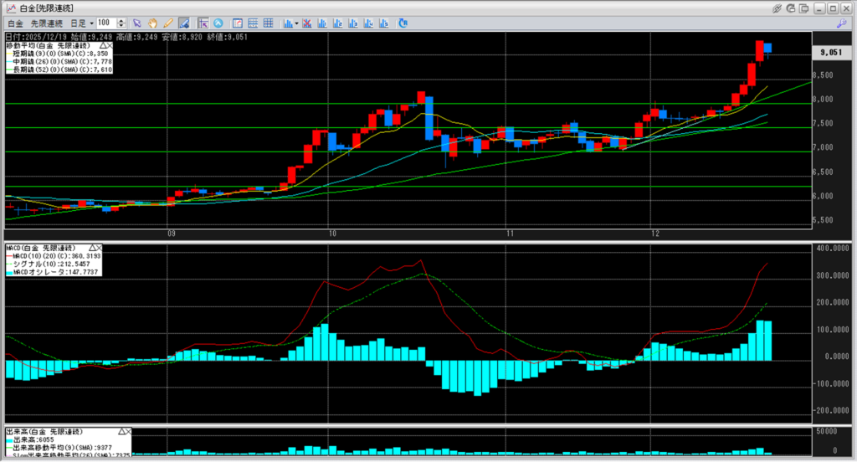
Task: Click the link chain icon in title bar
Action: point(777,8)
